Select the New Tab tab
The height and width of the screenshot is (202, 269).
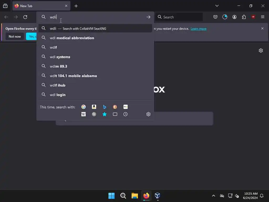[x=41, y=6]
